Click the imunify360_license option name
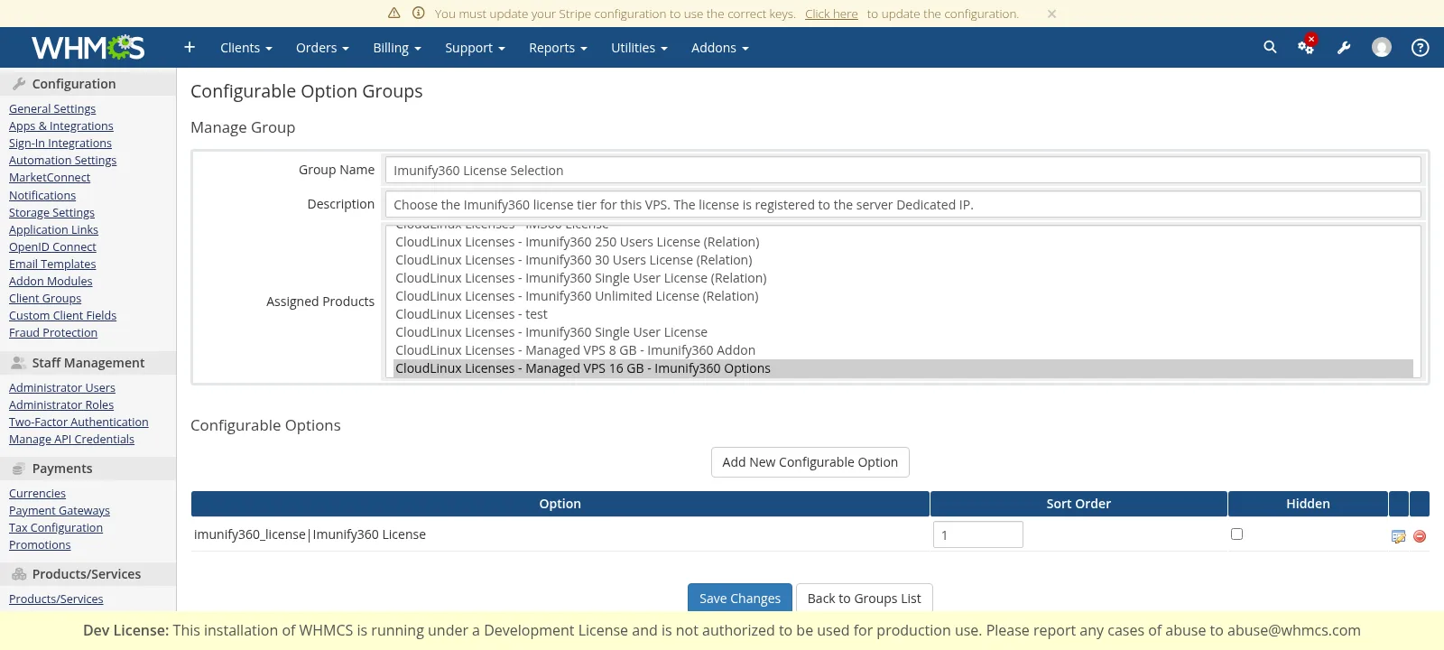This screenshot has width=1444, height=650. 310,534
